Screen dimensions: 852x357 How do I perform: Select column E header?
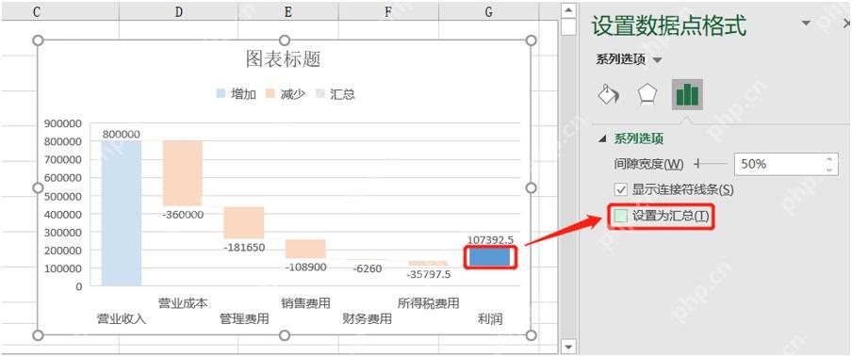[x=288, y=11]
